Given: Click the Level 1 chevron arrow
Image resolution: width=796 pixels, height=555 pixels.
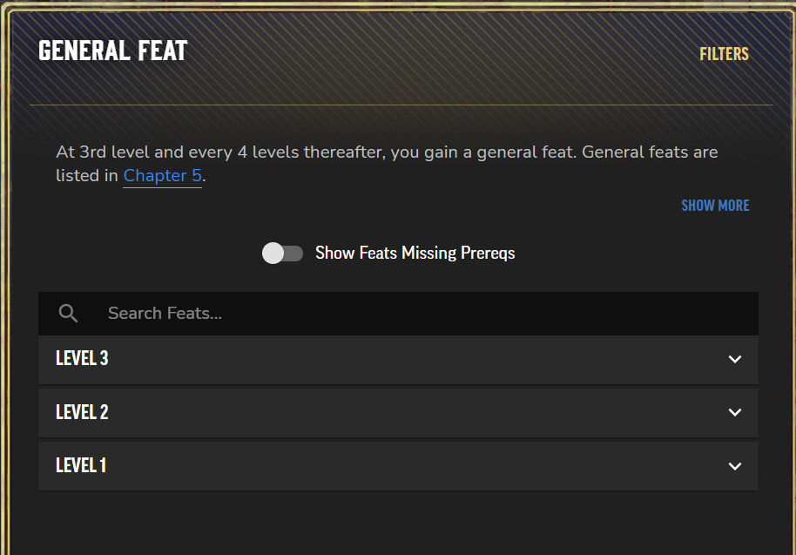Looking at the screenshot, I should click(734, 466).
